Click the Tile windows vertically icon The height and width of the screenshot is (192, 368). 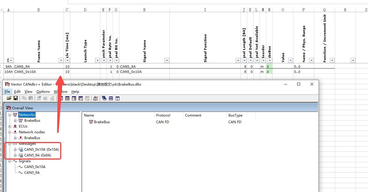[x=117, y=98]
